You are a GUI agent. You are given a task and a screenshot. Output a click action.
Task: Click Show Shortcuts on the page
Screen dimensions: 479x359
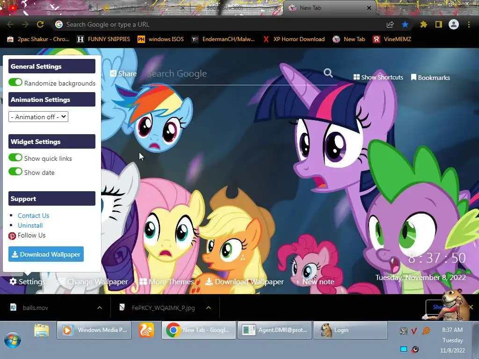[x=378, y=77]
